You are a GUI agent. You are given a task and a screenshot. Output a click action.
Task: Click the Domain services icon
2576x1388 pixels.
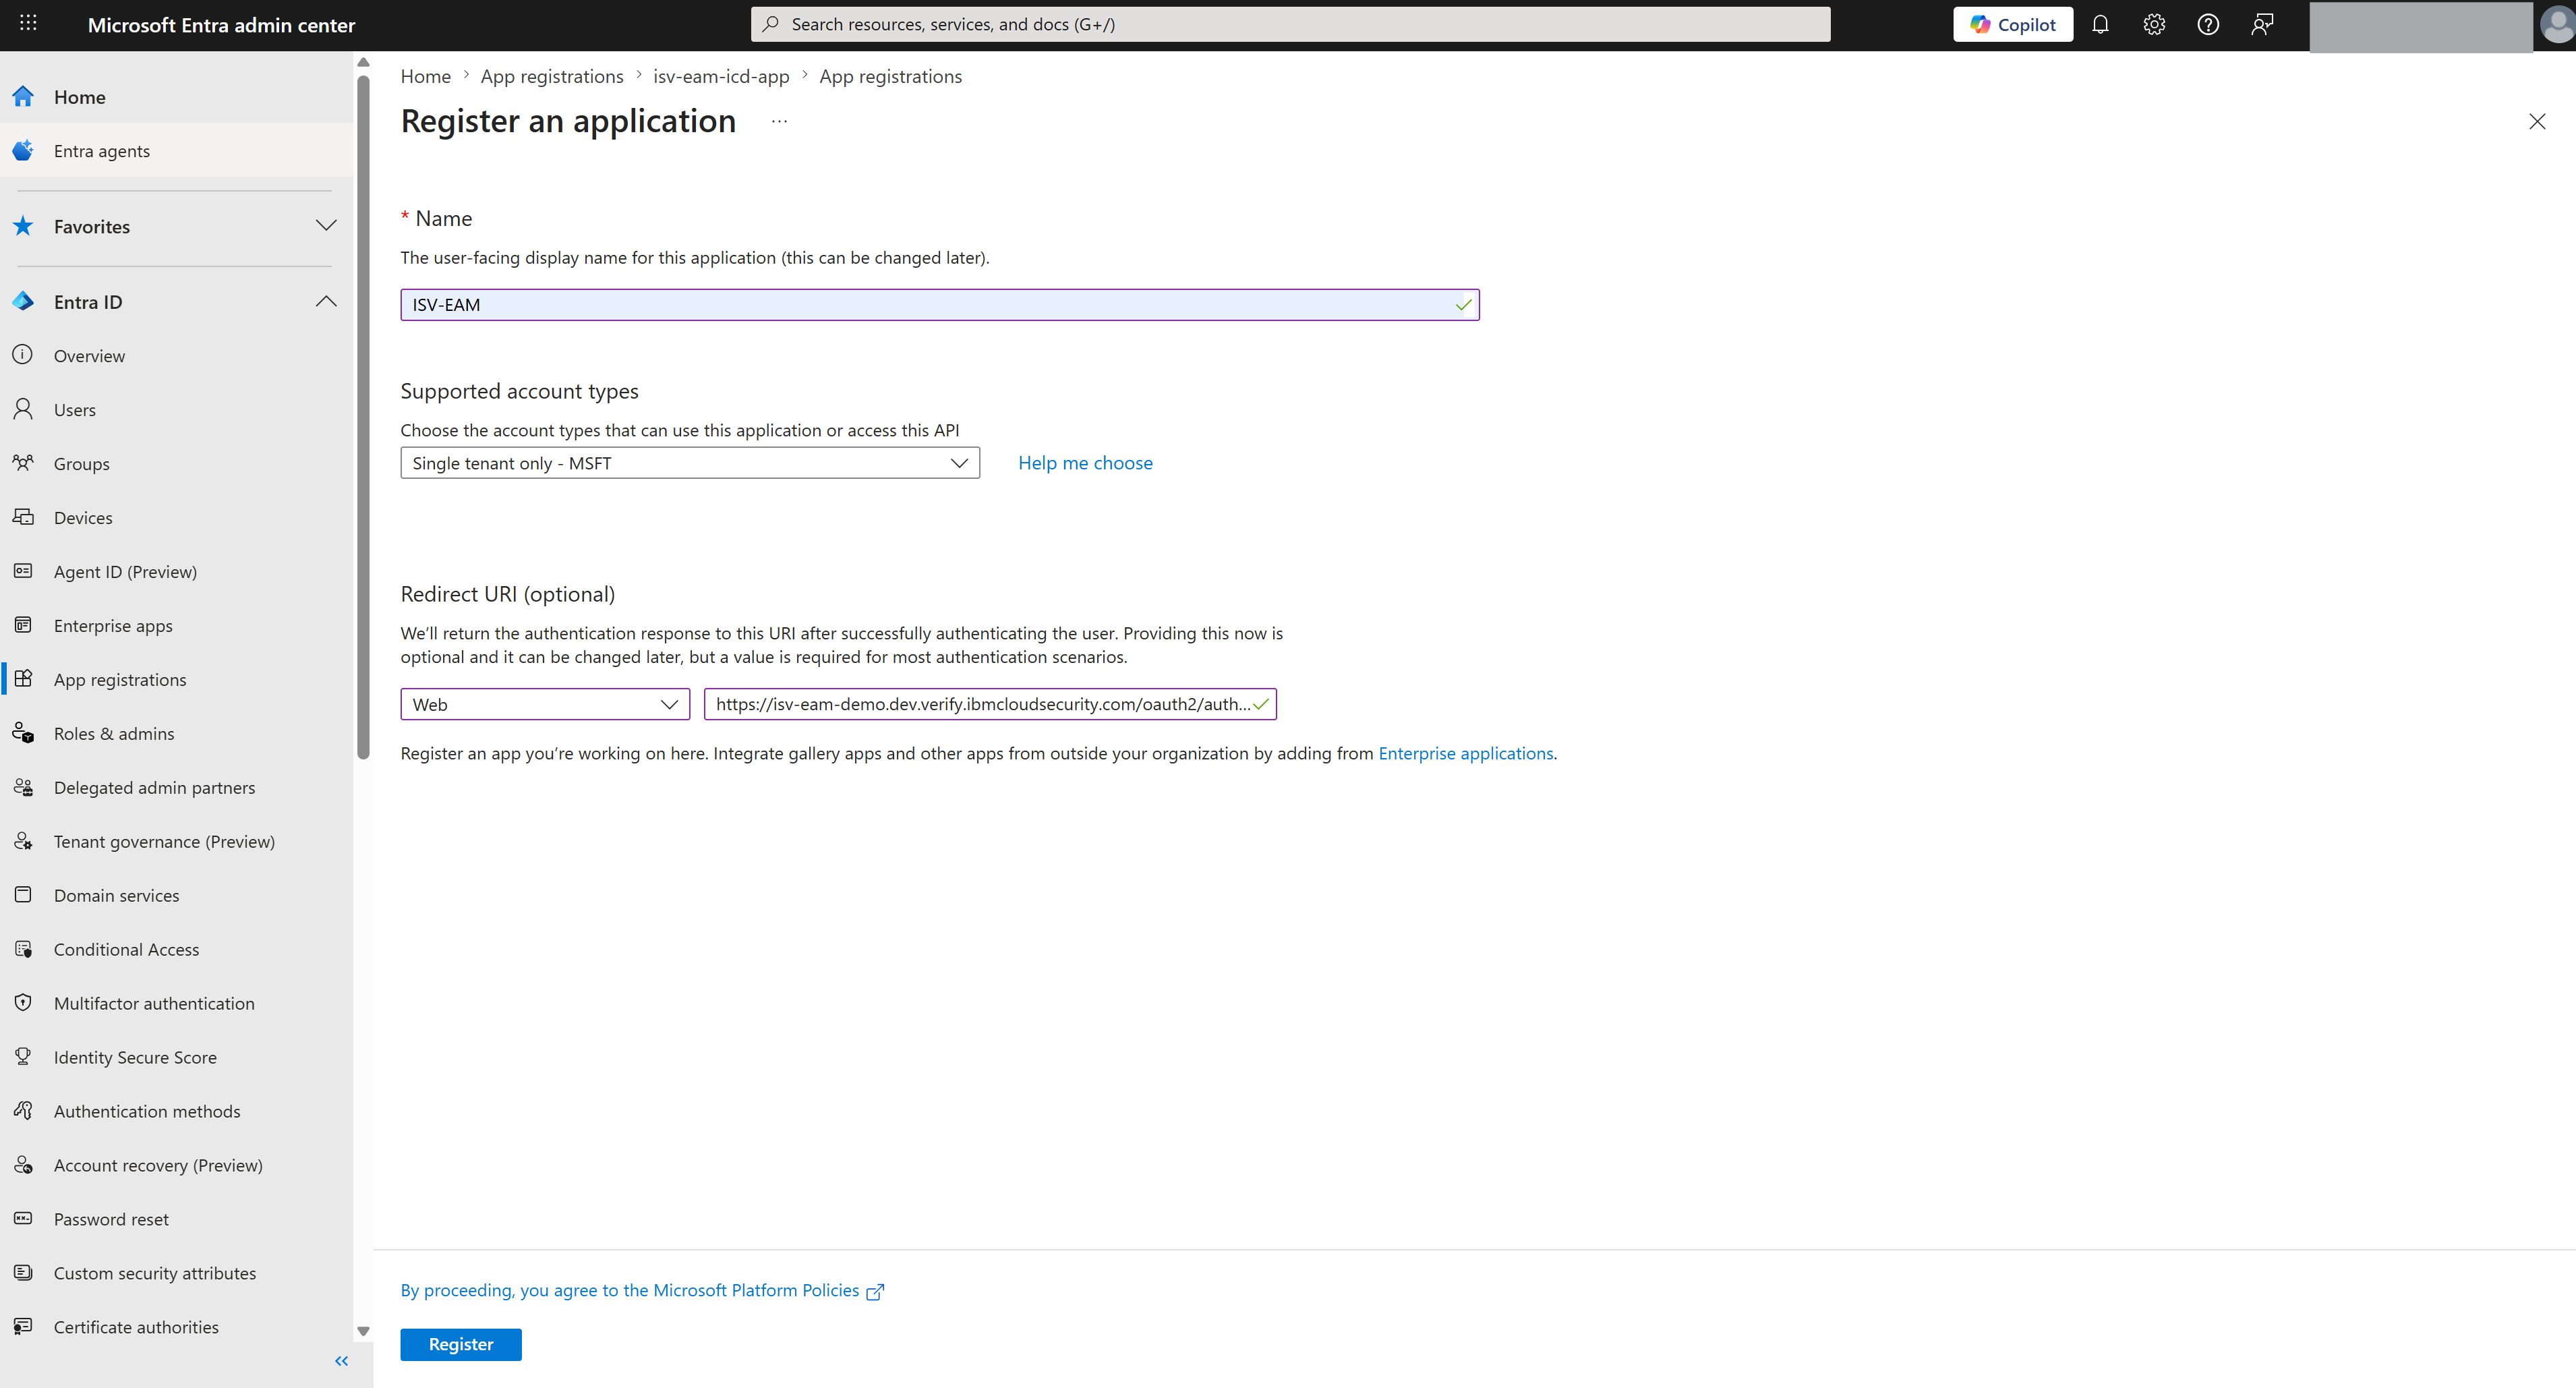pos(23,895)
